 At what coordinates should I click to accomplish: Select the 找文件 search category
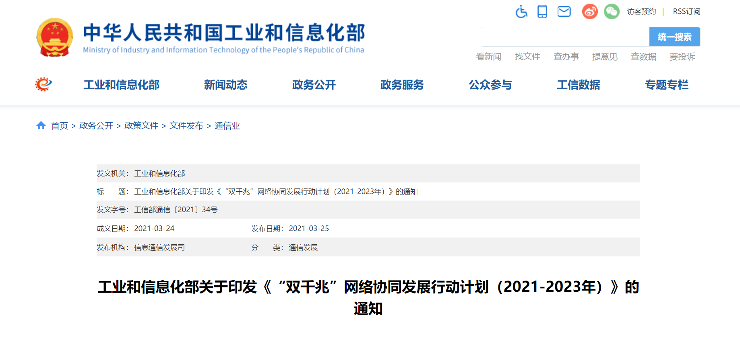pyautogui.click(x=527, y=57)
